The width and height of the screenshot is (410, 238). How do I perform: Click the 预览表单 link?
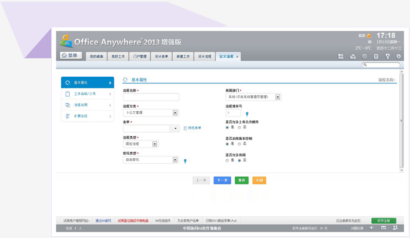click(x=195, y=128)
